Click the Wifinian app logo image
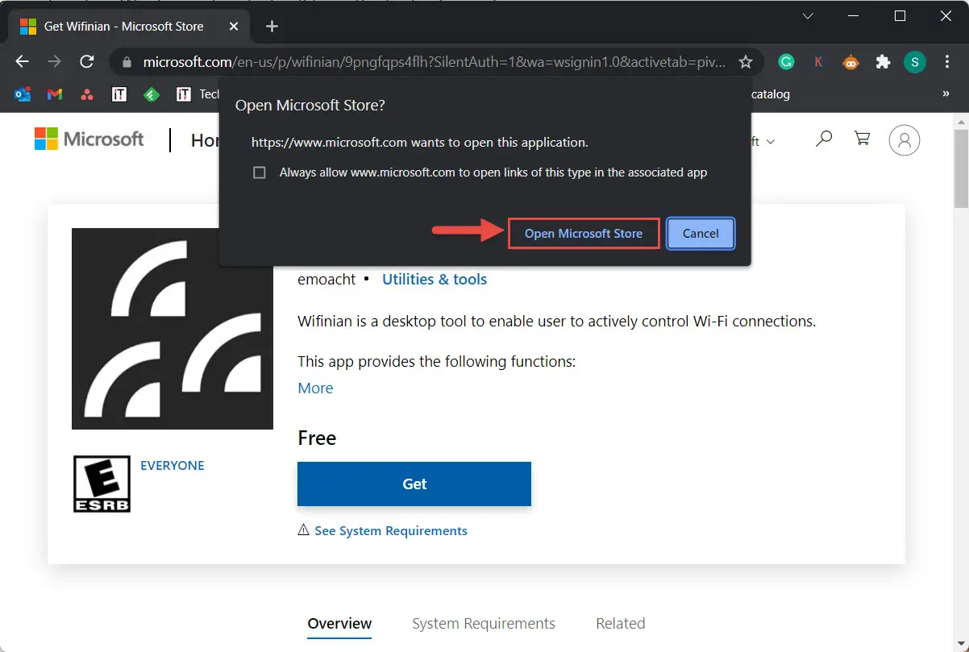Screen dimensions: 969x652 (x=173, y=329)
